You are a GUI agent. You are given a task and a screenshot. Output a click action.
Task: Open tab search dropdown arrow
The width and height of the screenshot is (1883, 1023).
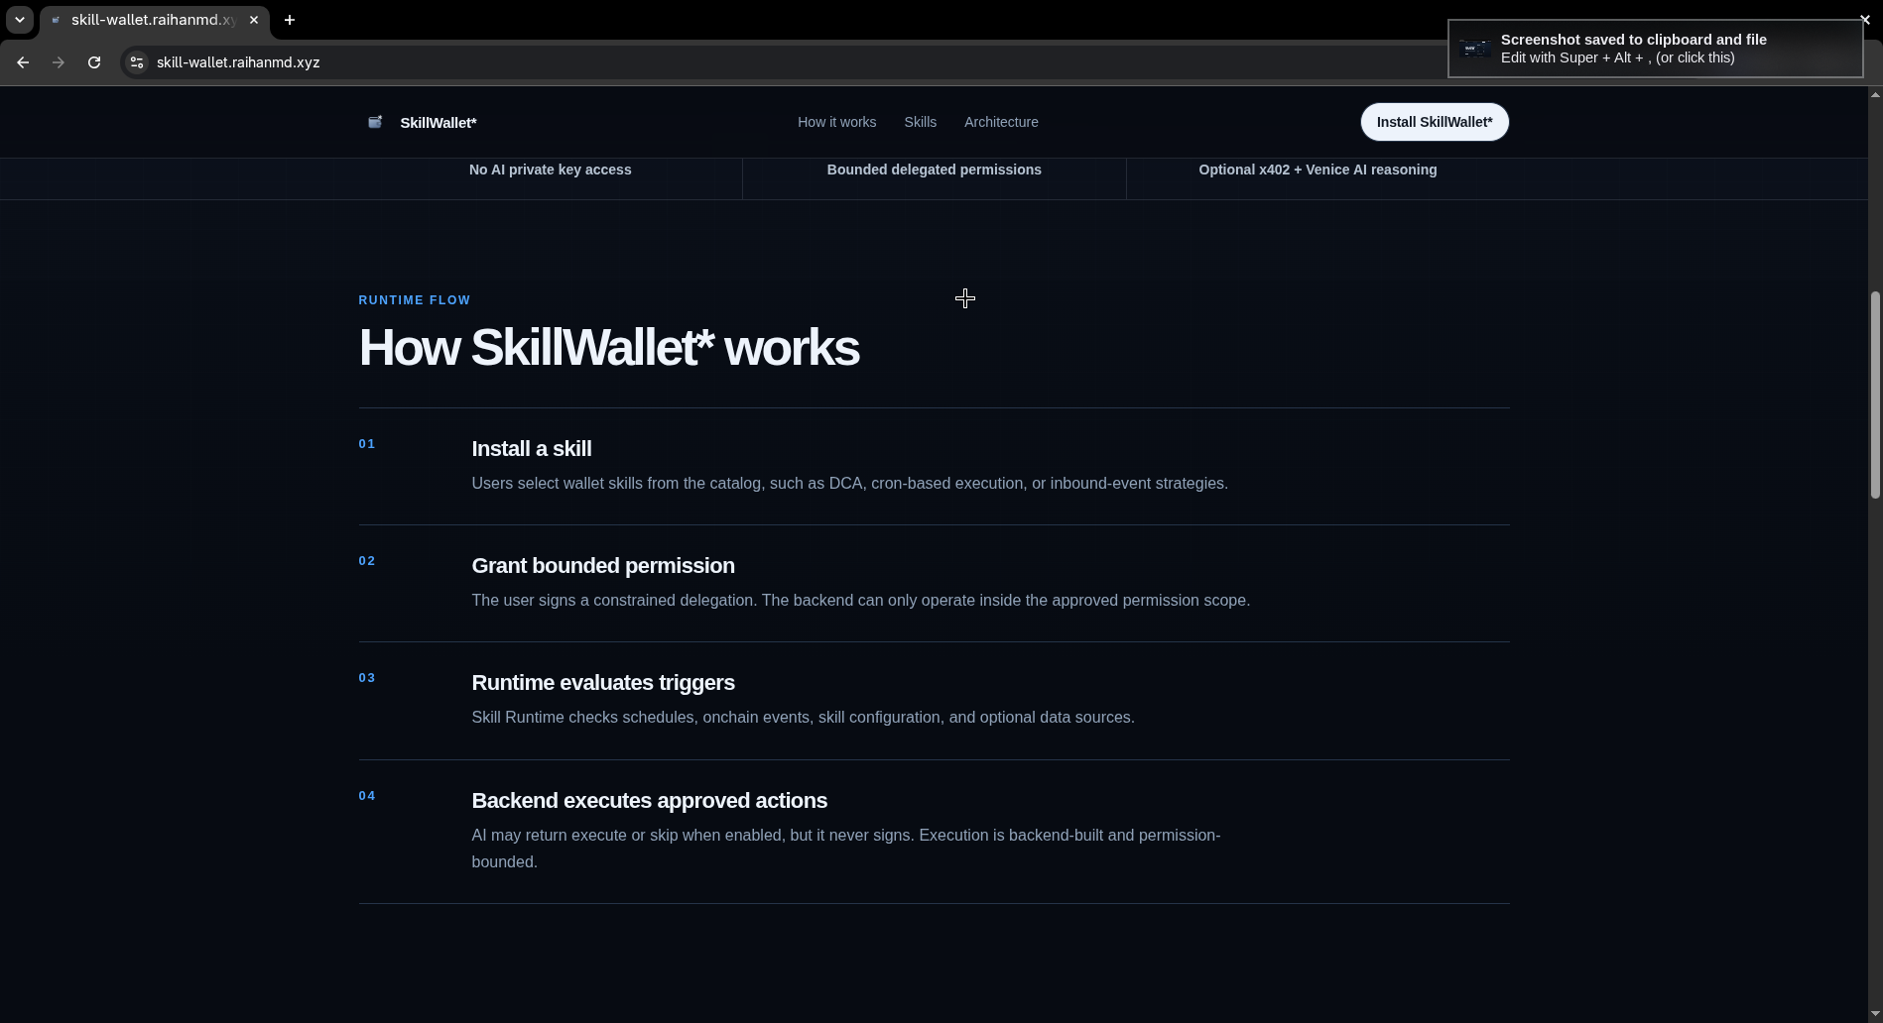pos(20,20)
